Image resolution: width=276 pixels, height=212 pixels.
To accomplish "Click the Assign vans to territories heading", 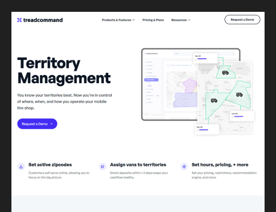I will (138, 165).
